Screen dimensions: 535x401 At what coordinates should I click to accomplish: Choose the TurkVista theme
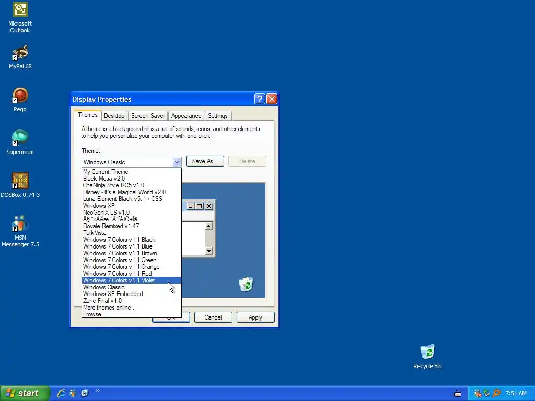(x=132, y=233)
